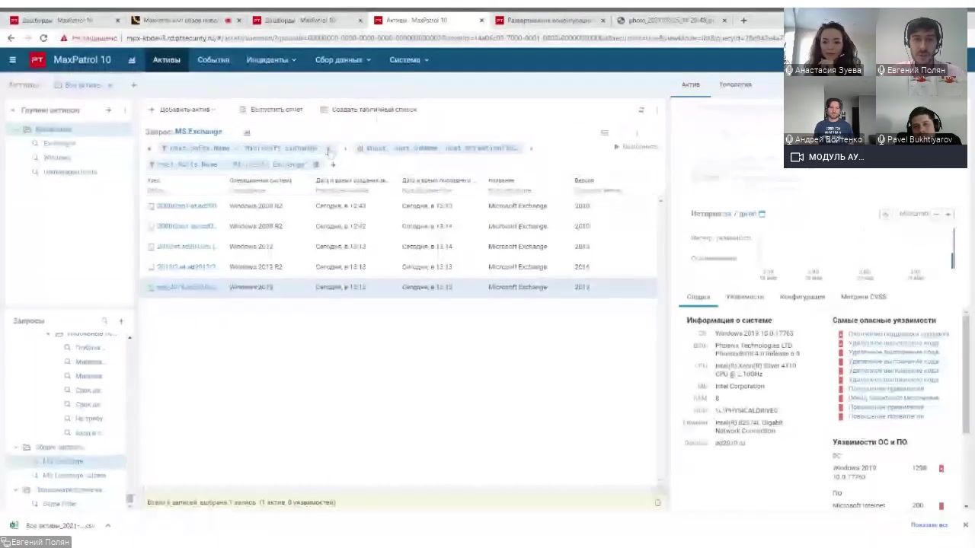Switch to the Актив tab

(x=690, y=84)
